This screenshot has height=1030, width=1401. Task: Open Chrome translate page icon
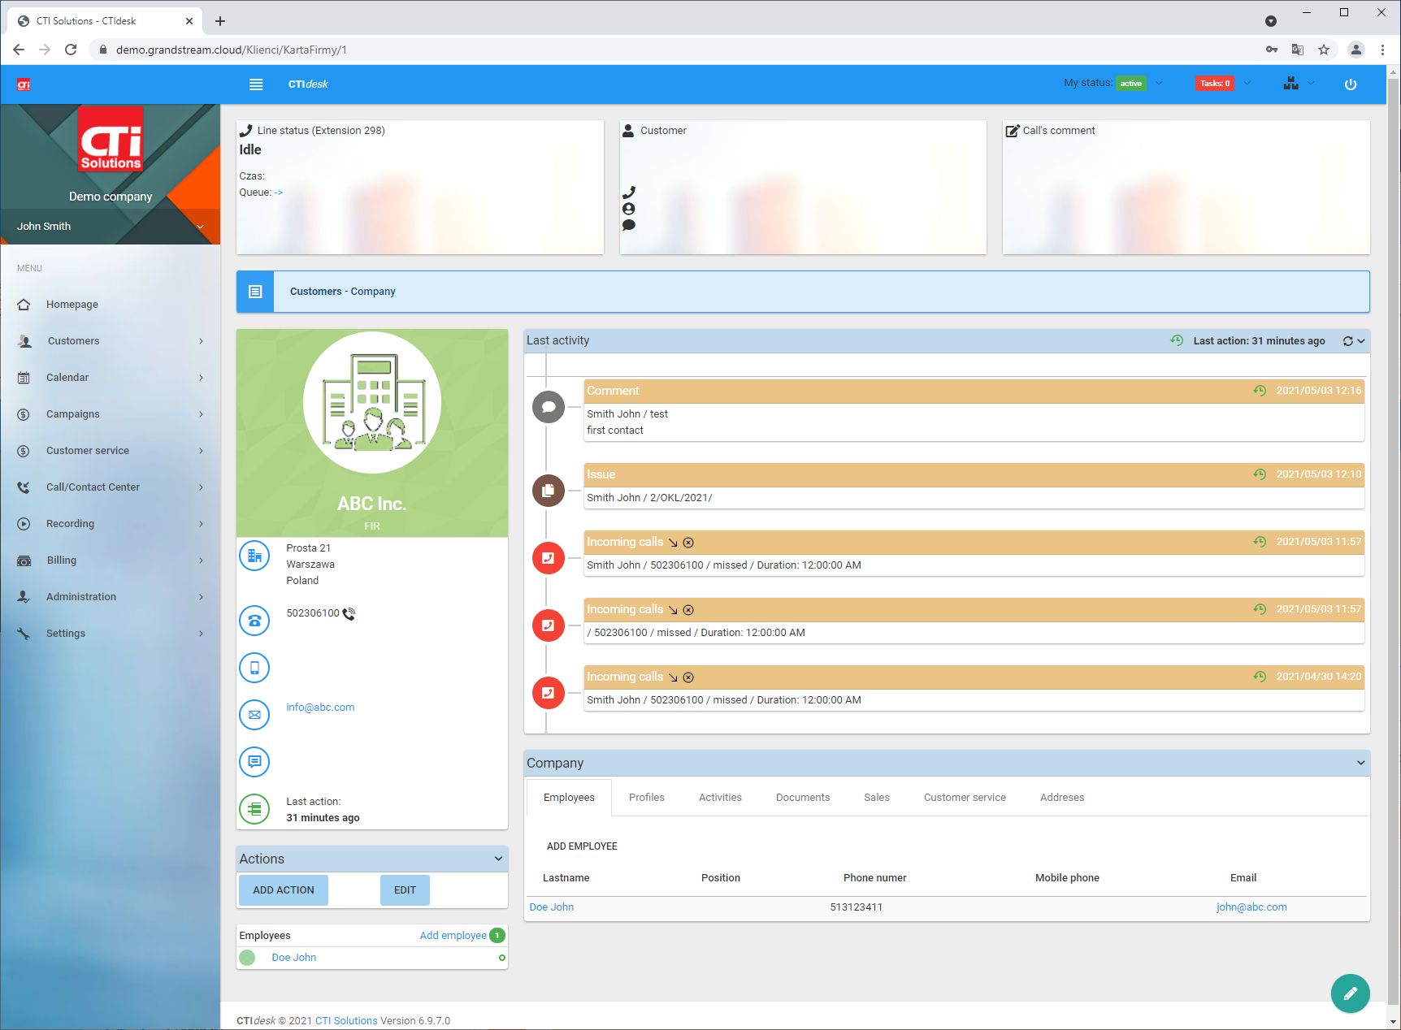coord(1298,50)
